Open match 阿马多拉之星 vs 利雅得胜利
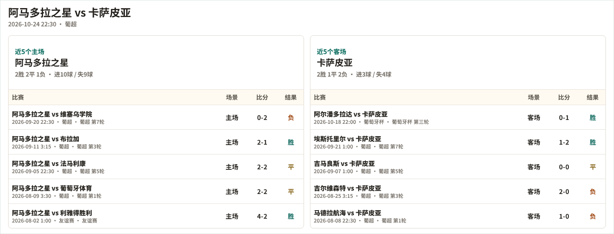Viewport: 614px width, 234px height. click(52, 213)
